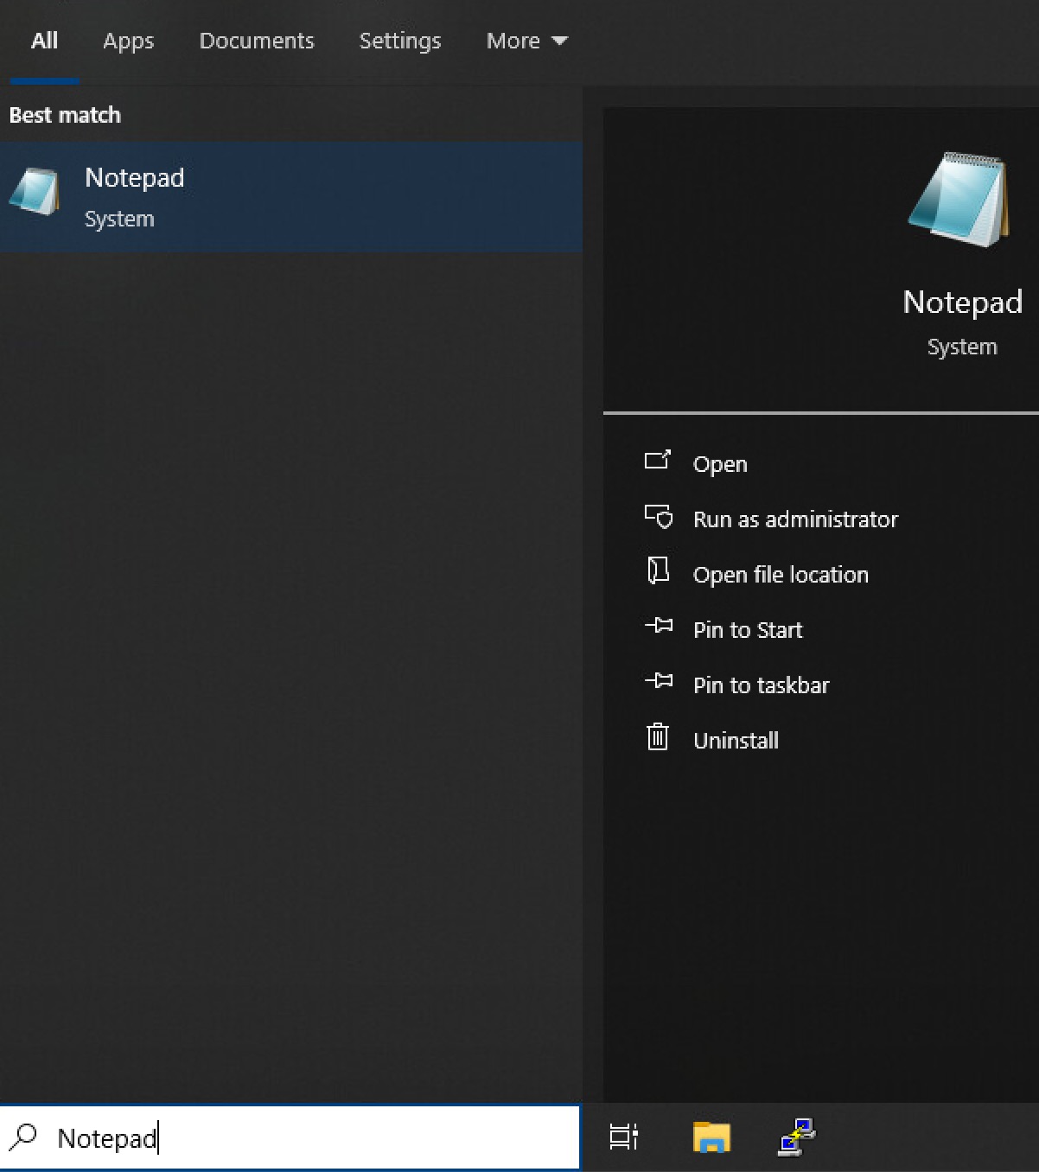The width and height of the screenshot is (1039, 1172).
Task: Open Task View from the taskbar
Action: coord(624,1137)
